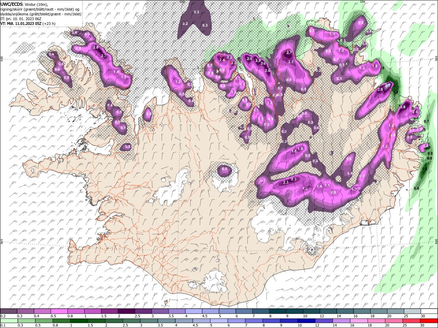Viewport: 438px width, 328px height.
Task: Click the magenta 1.5–2 snow legend swatch
Action: pyautogui.click(x=109, y=311)
